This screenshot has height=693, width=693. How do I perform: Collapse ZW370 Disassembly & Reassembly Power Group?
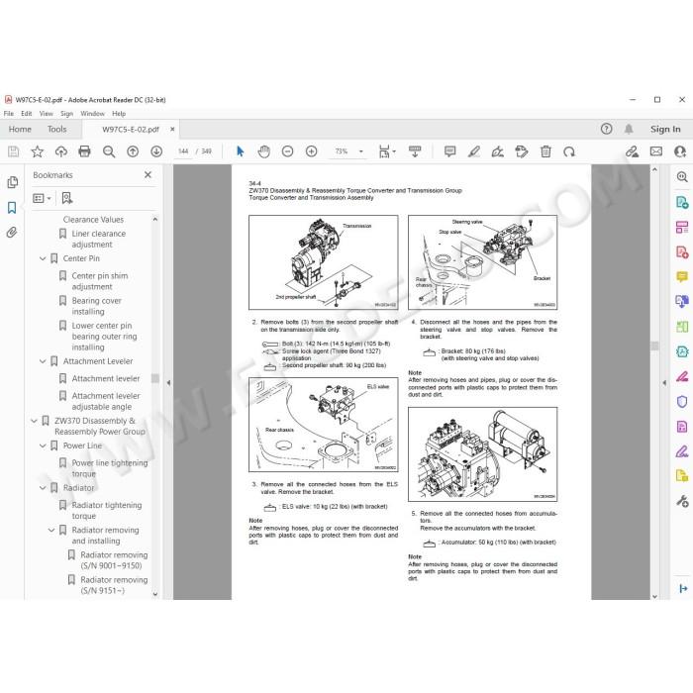click(x=34, y=421)
